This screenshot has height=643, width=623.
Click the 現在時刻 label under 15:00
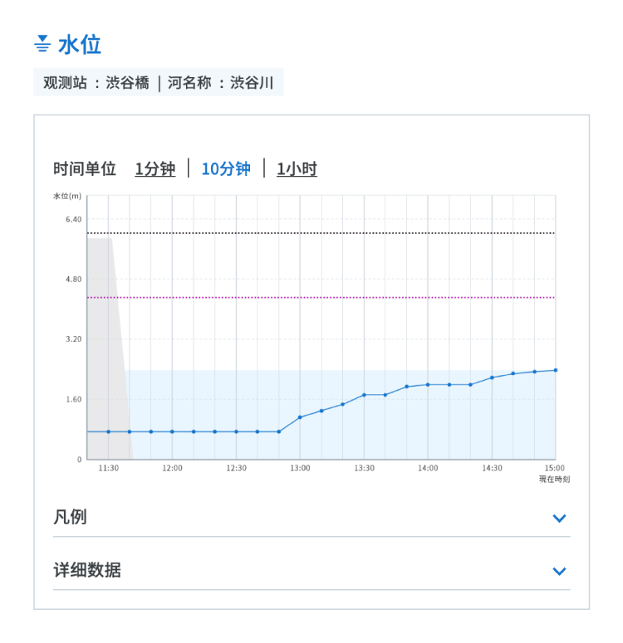pyautogui.click(x=554, y=479)
